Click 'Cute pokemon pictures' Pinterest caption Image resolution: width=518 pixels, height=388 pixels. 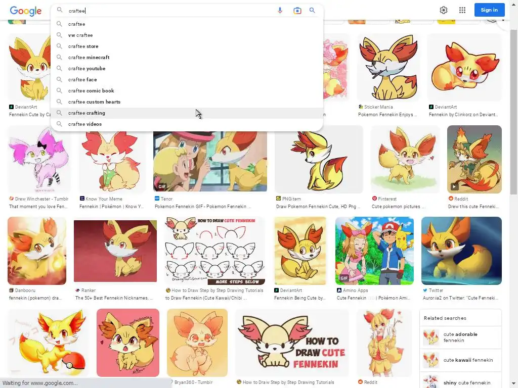coord(399,207)
